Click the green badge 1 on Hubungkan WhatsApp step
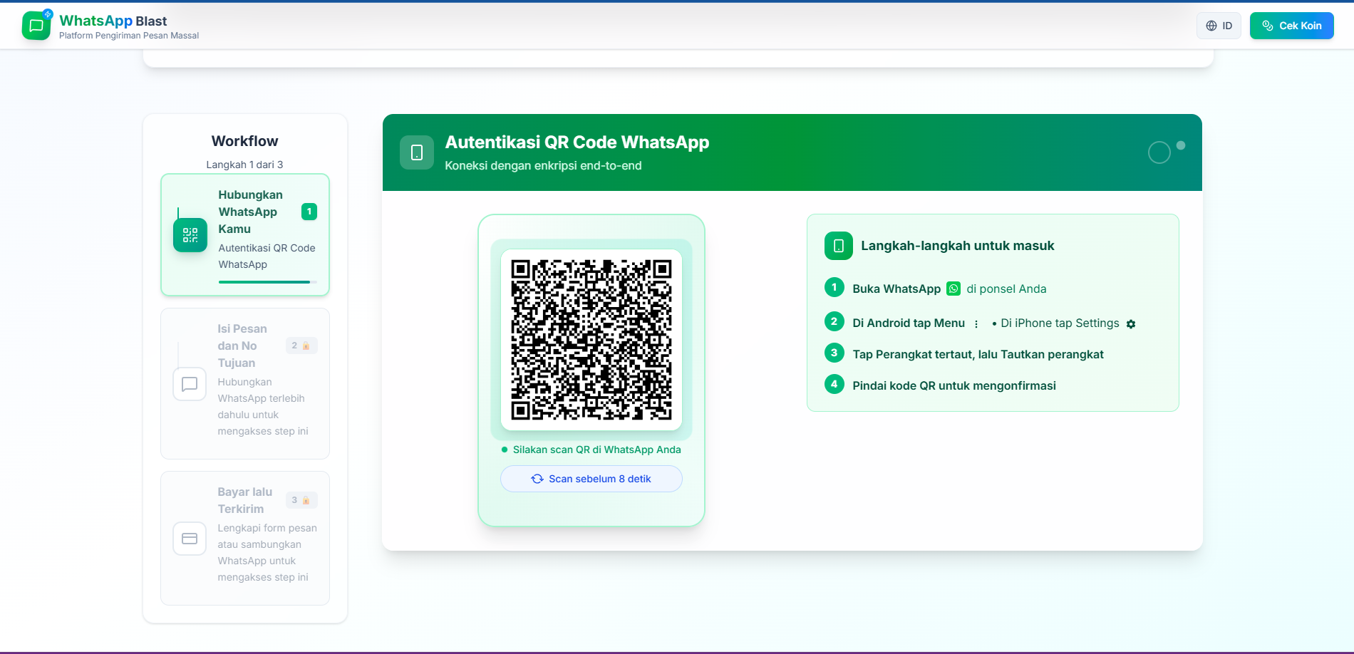Screen dimensions: 1354x654 click(x=309, y=212)
